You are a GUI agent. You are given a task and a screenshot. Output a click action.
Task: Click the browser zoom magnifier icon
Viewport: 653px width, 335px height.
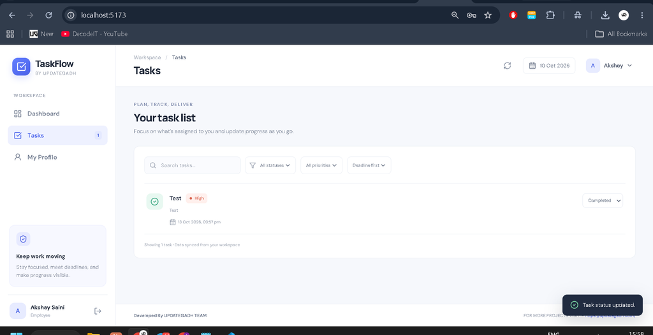pos(455,15)
